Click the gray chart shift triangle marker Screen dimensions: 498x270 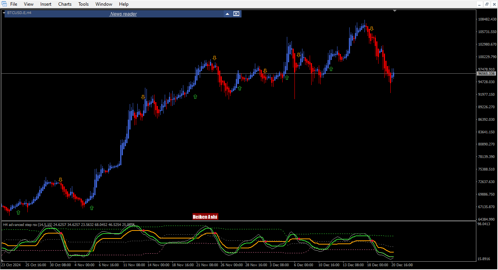pyautogui.click(x=395, y=11)
